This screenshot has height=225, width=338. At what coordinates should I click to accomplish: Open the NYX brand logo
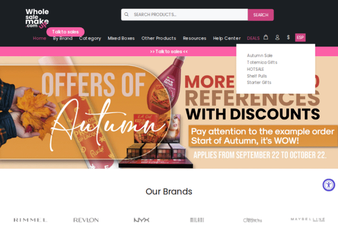pos(141,220)
